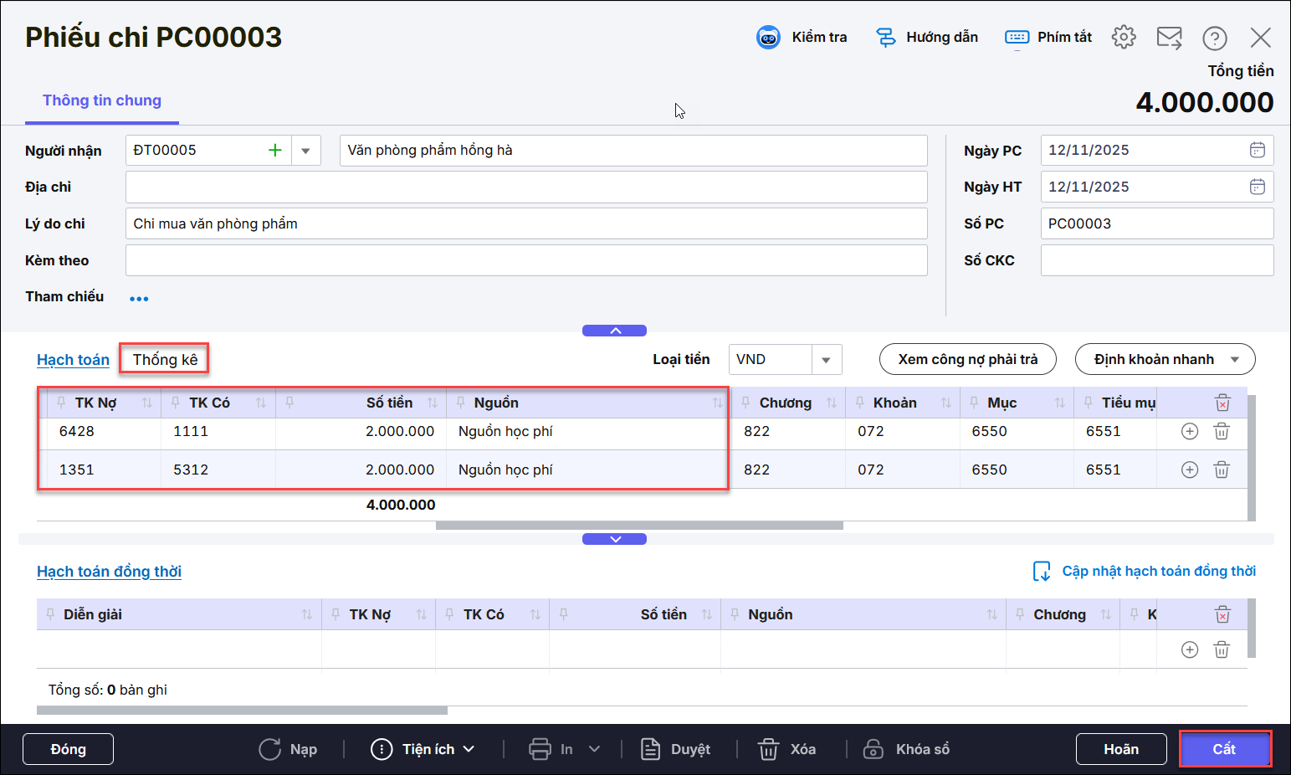Select the Thông tin chung tab

[x=102, y=100]
